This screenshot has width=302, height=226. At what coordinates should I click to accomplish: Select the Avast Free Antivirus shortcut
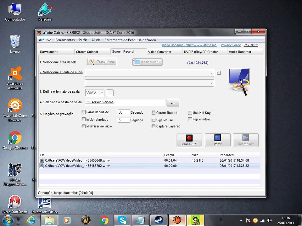[15, 78]
